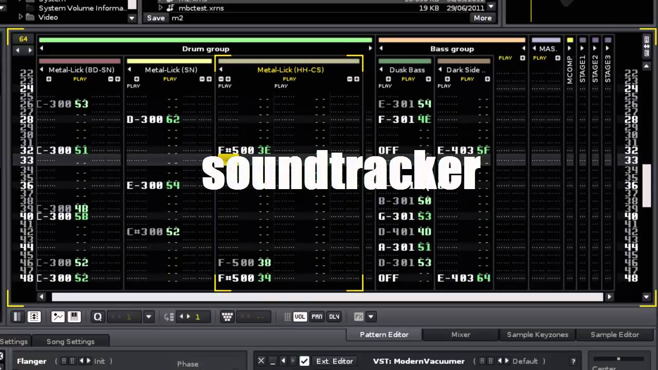Viewport: 658px width, 370px height.
Task: Collapse the Metal-Lick (HH-CS) track
Action: point(221,69)
